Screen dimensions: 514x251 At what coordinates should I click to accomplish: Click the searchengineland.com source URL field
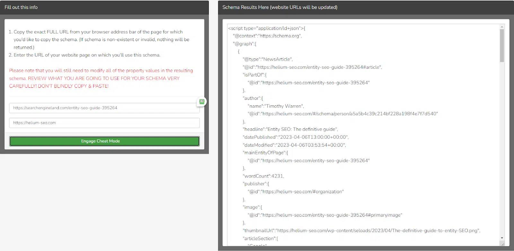point(104,108)
